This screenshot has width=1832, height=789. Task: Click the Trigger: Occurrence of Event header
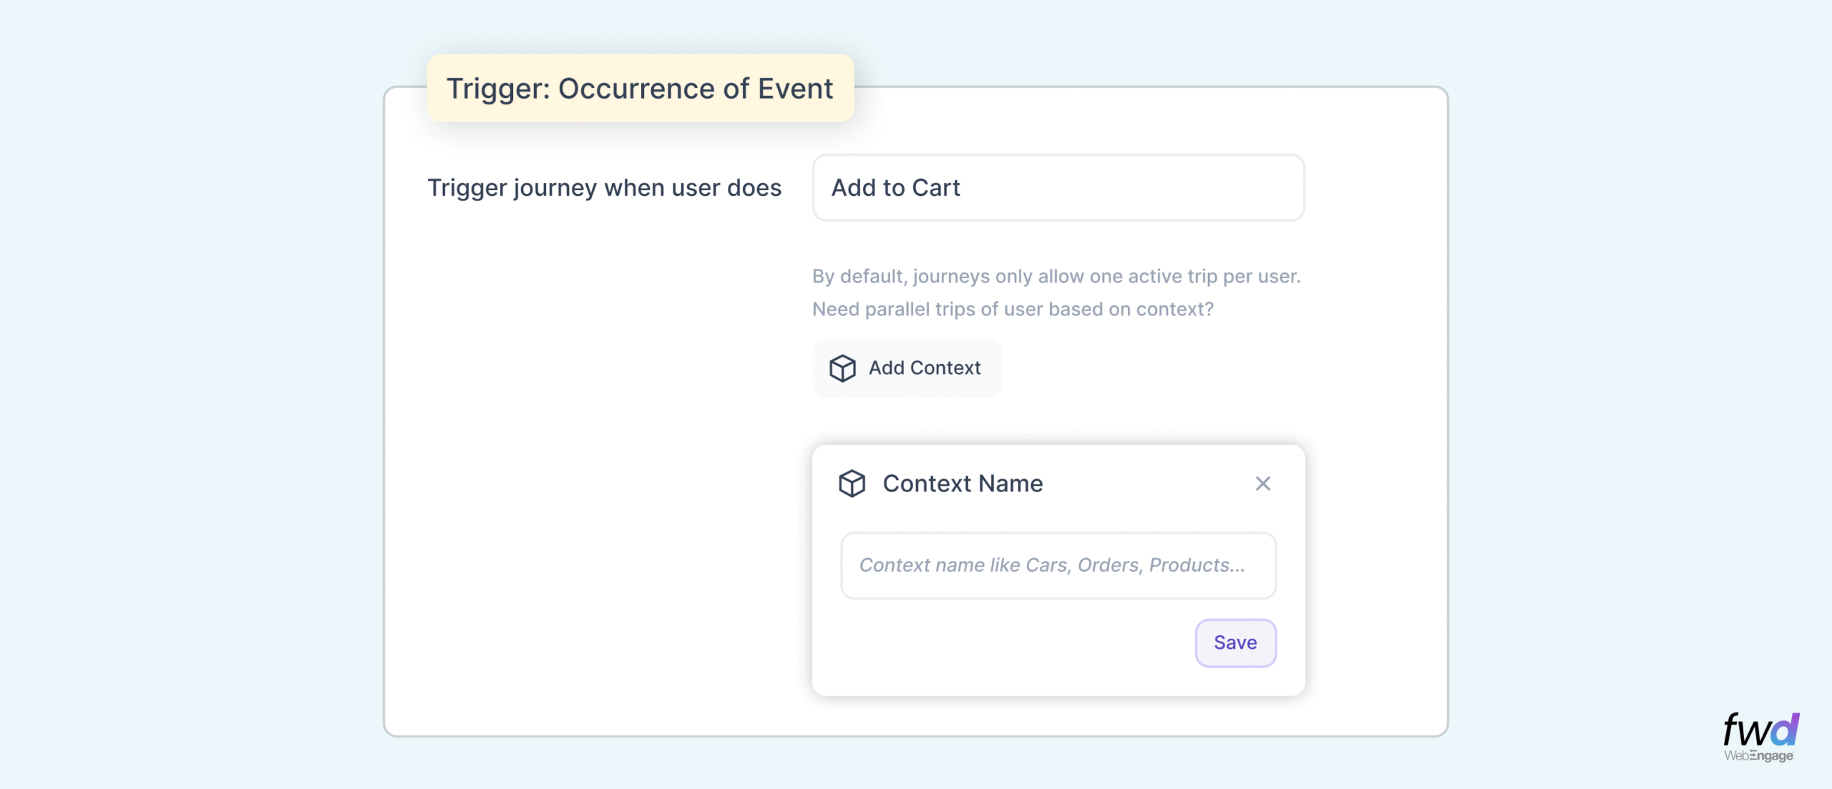640,89
